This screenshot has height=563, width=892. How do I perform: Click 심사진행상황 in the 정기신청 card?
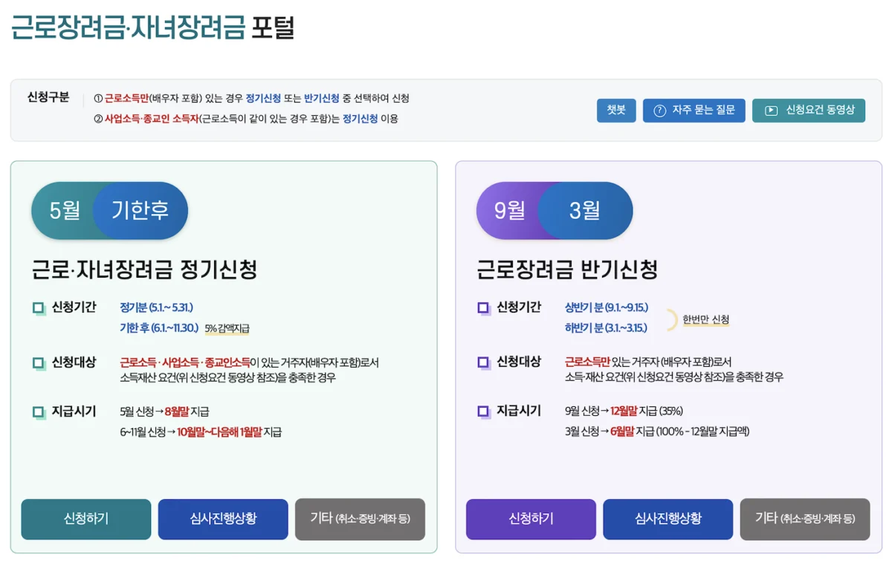pos(223,519)
